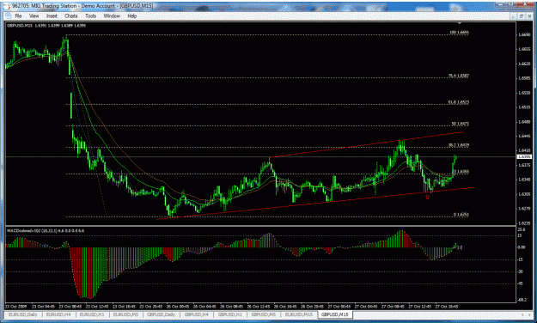Screen dimensions: 537x323
Task: Click the 1.6235 price scale value
Action: point(524,223)
